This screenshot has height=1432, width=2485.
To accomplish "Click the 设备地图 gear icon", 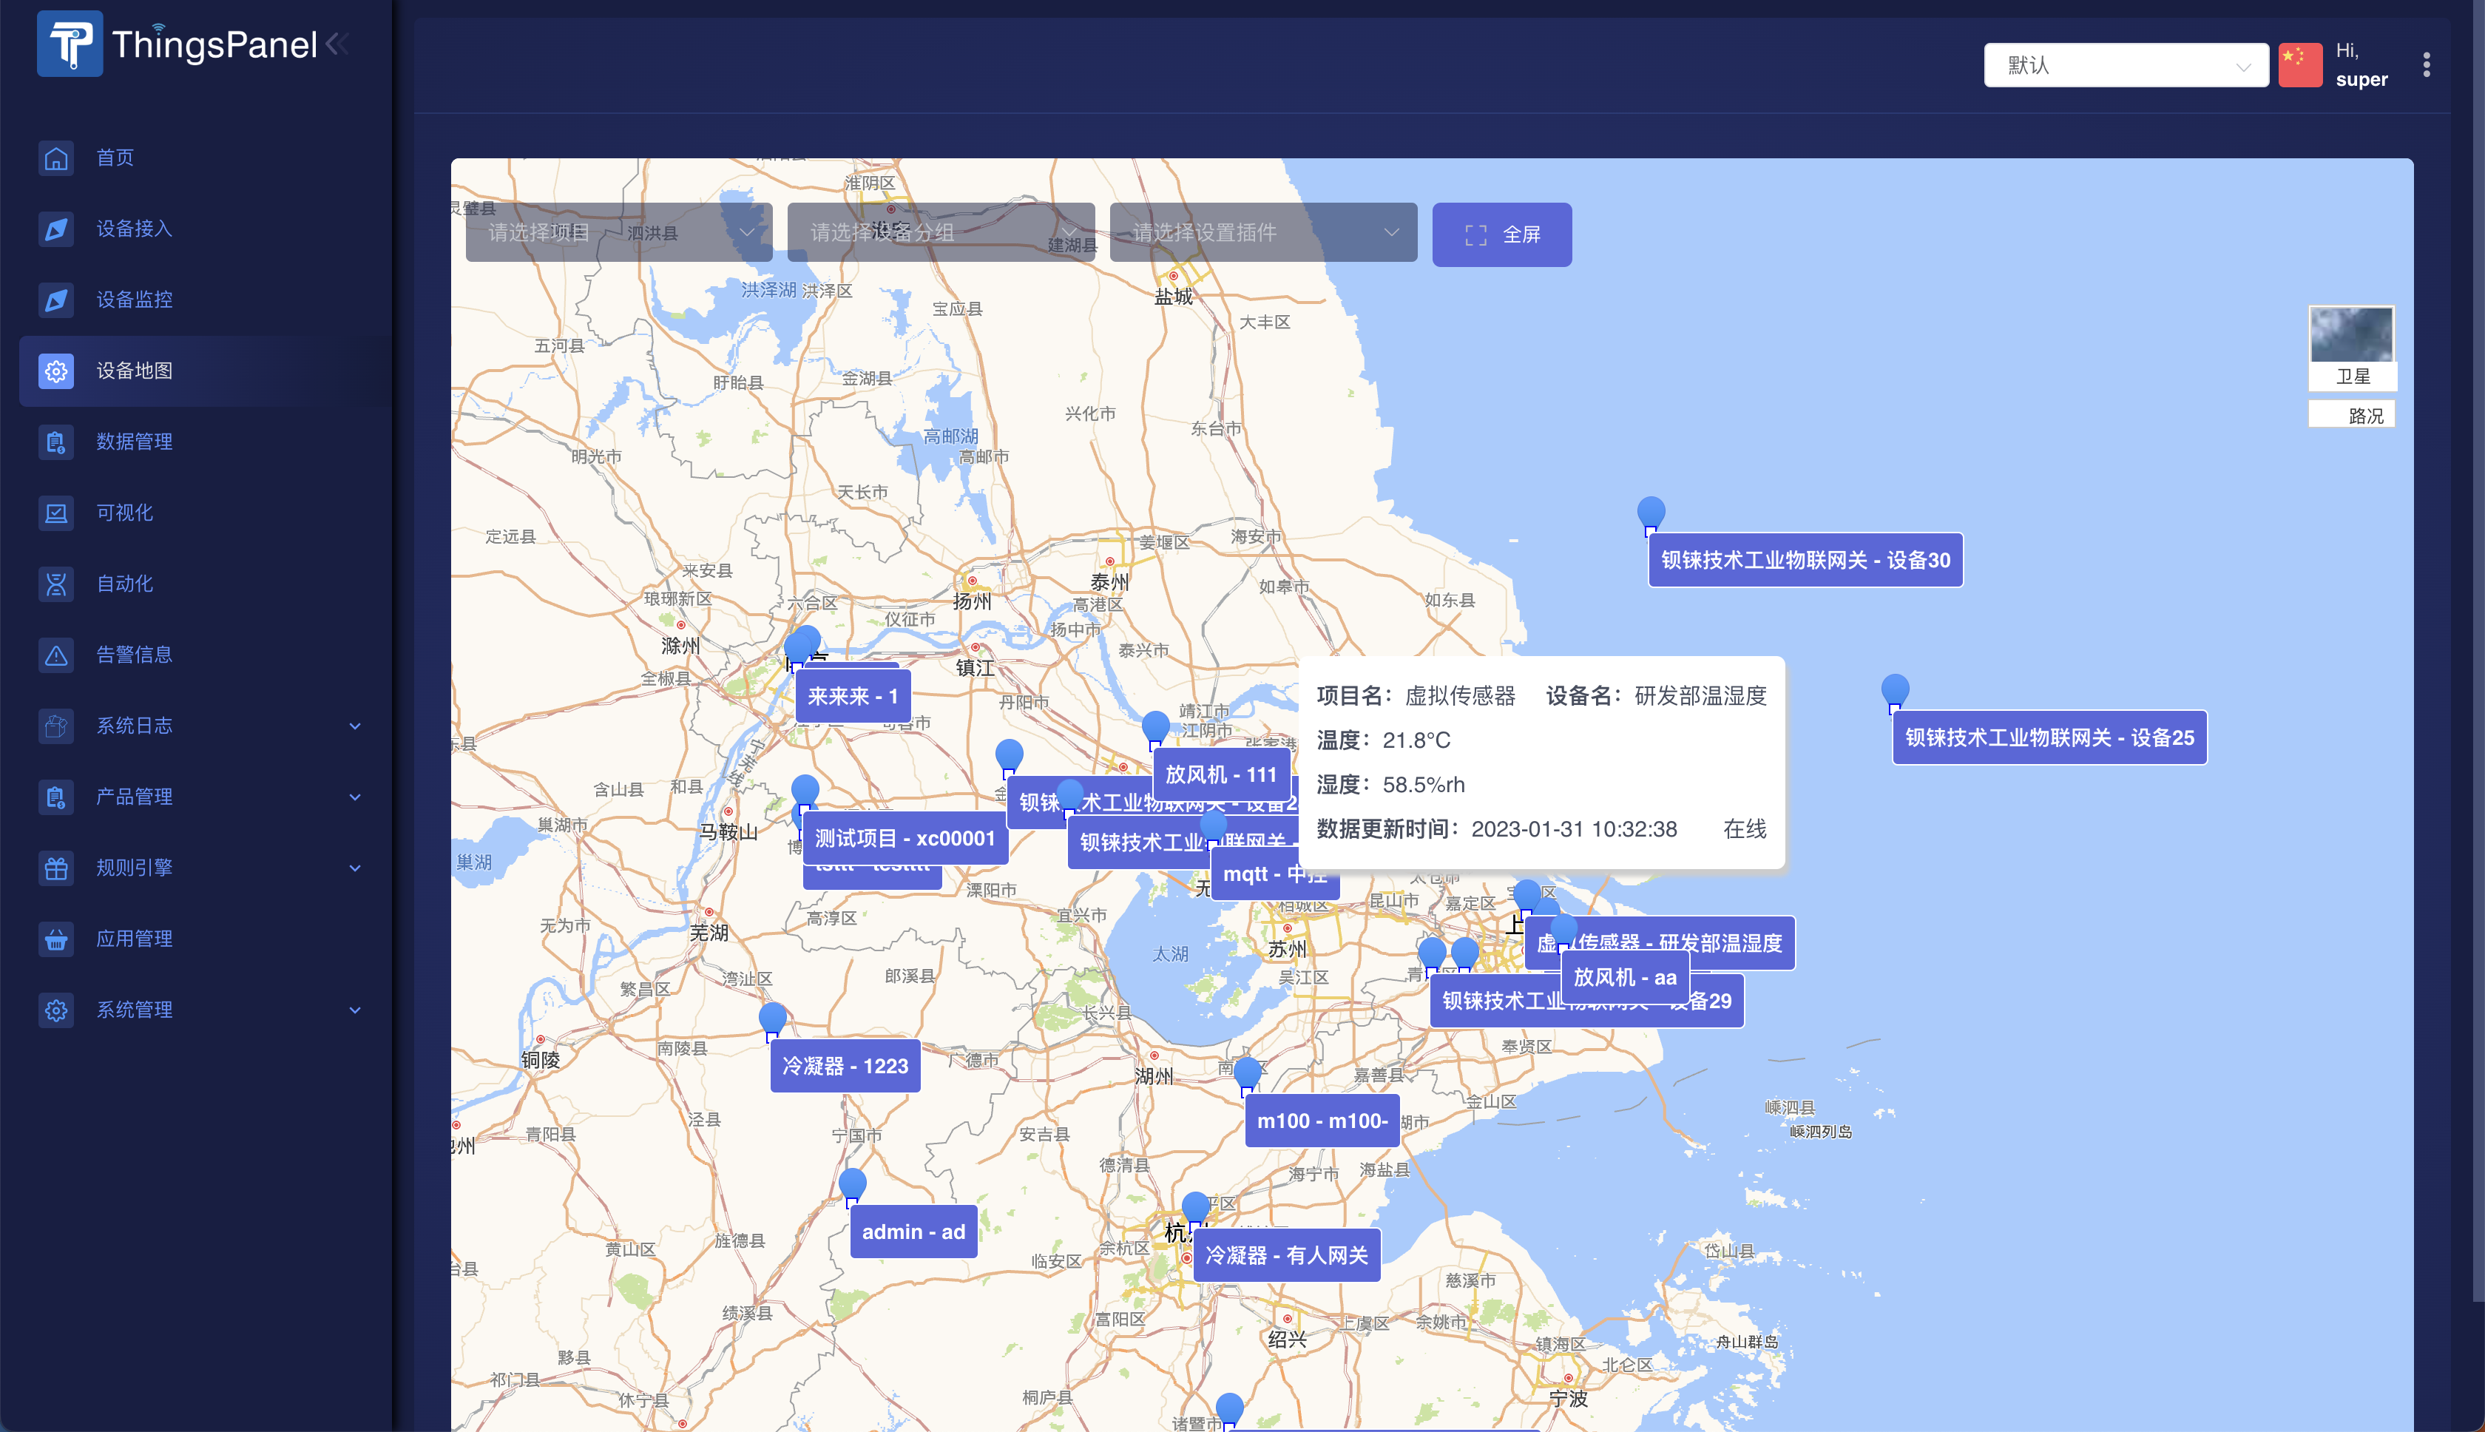I will pyautogui.click(x=56, y=371).
